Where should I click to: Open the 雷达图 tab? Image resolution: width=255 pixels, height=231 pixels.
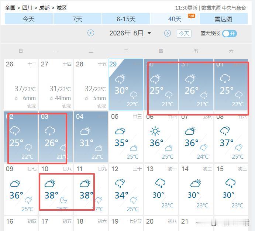tap(224, 19)
